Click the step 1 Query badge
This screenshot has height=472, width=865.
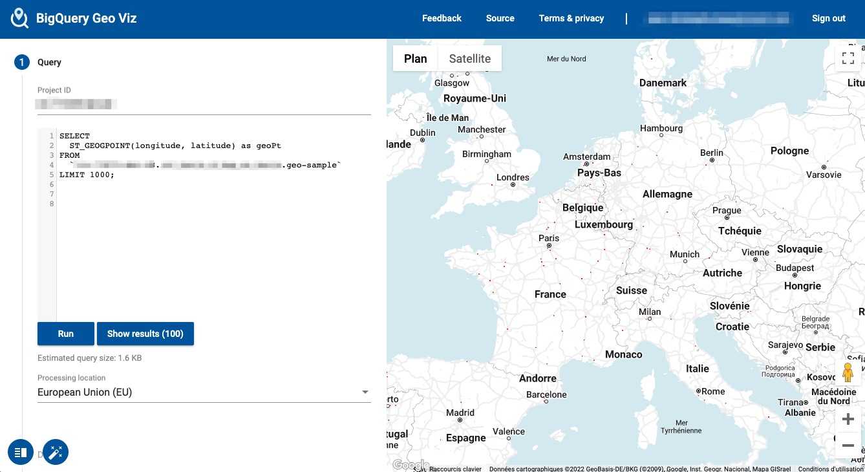pos(20,62)
